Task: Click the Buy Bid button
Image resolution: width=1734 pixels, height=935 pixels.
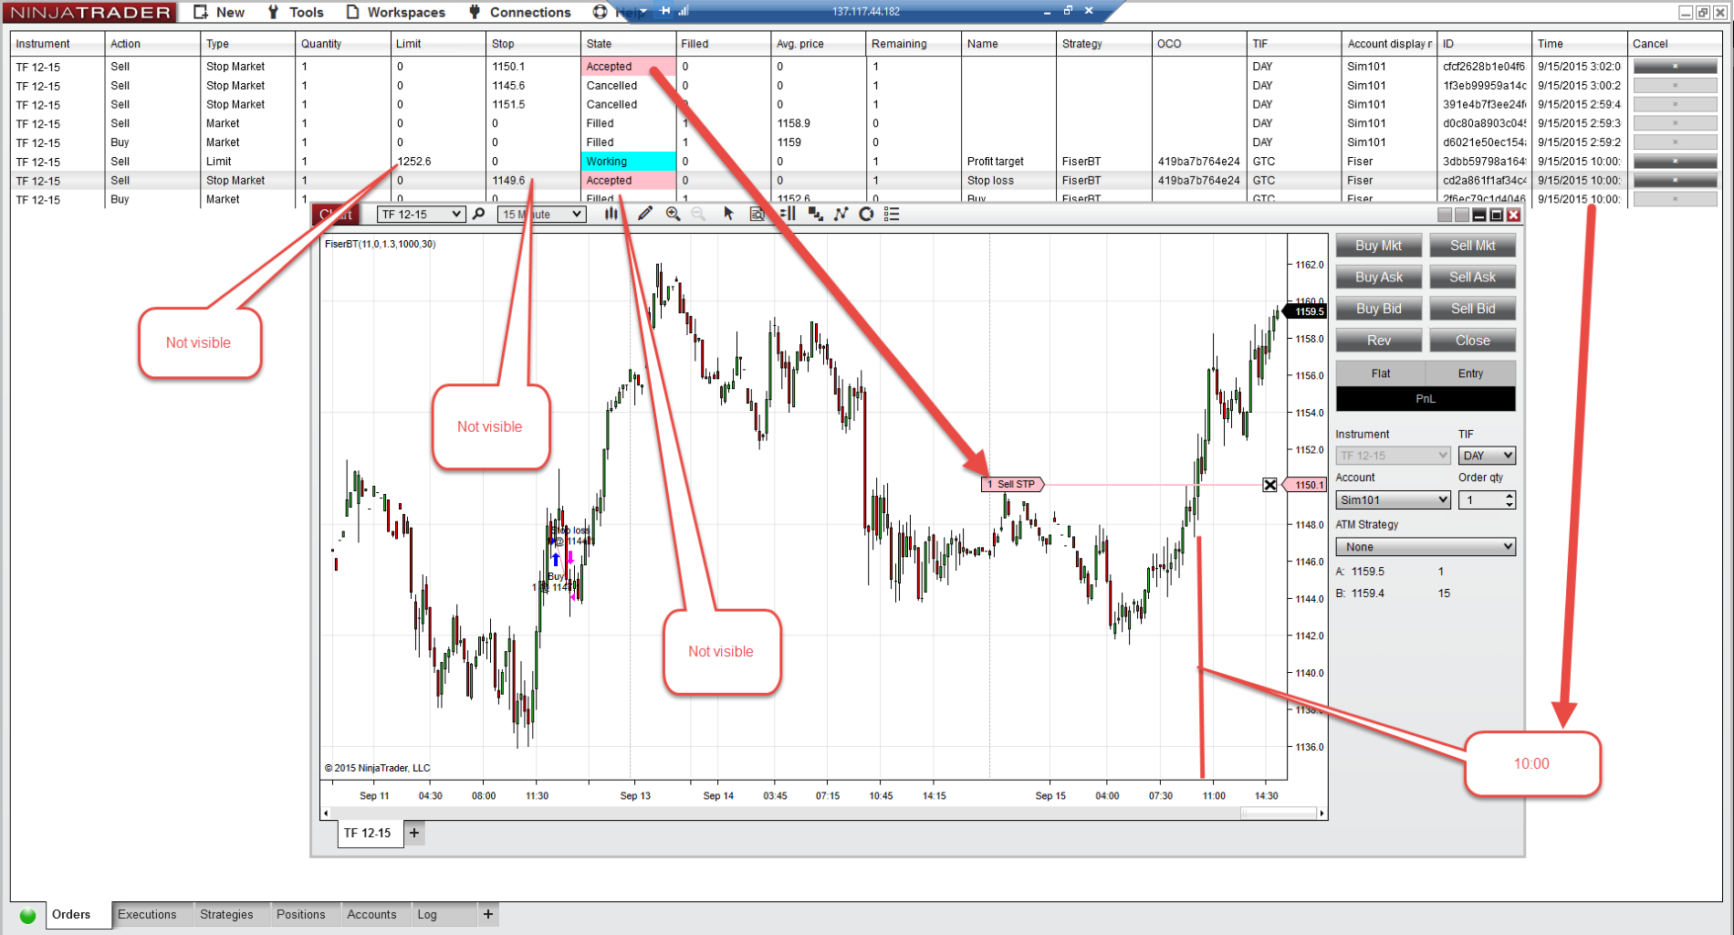Action: (x=1378, y=309)
